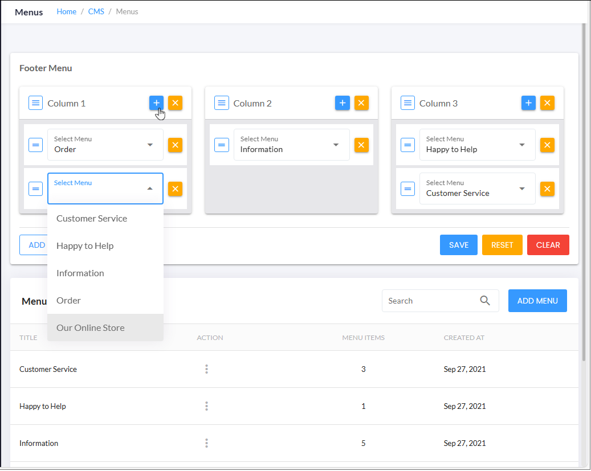
Task: Click the ACTION column header
Action: pos(210,338)
